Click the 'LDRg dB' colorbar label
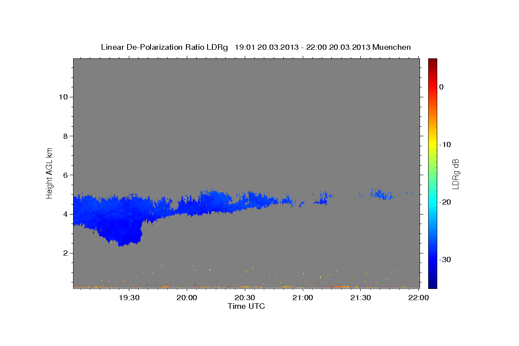The image size is (519, 346). [455, 174]
